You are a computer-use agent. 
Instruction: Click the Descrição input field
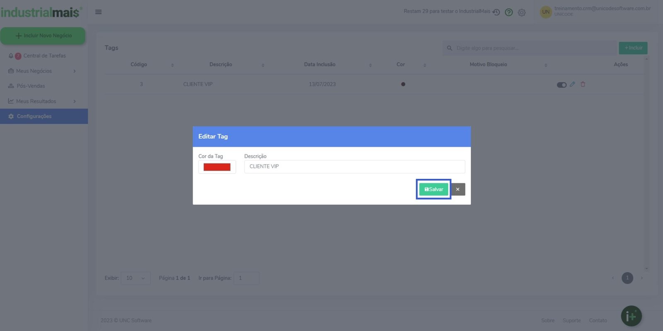354,167
